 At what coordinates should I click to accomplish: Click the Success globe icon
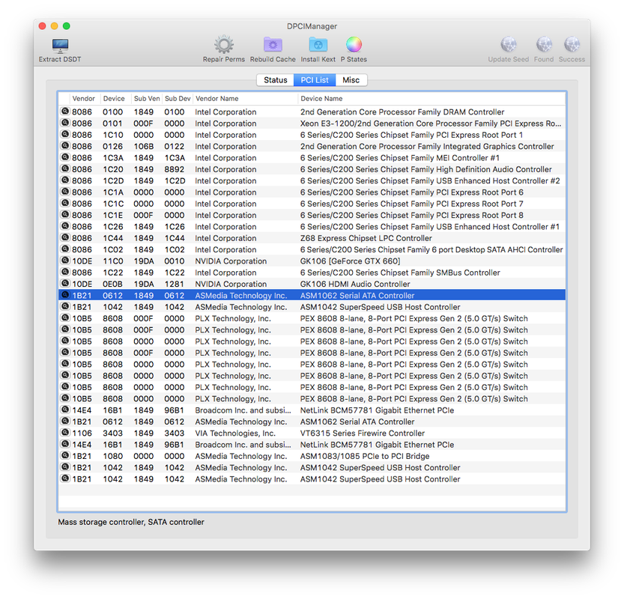(x=572, y=44)
